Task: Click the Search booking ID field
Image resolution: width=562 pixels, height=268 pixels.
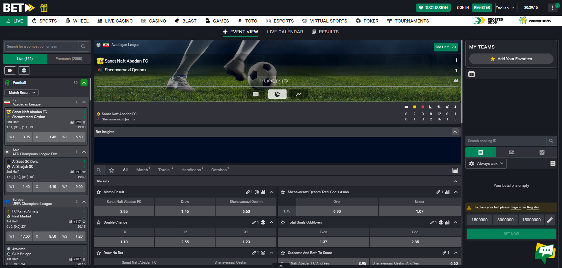Action: [x=506, y=141]
